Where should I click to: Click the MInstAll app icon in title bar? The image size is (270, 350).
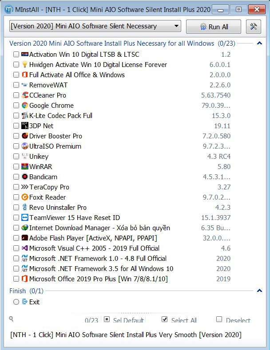[9, 10]
